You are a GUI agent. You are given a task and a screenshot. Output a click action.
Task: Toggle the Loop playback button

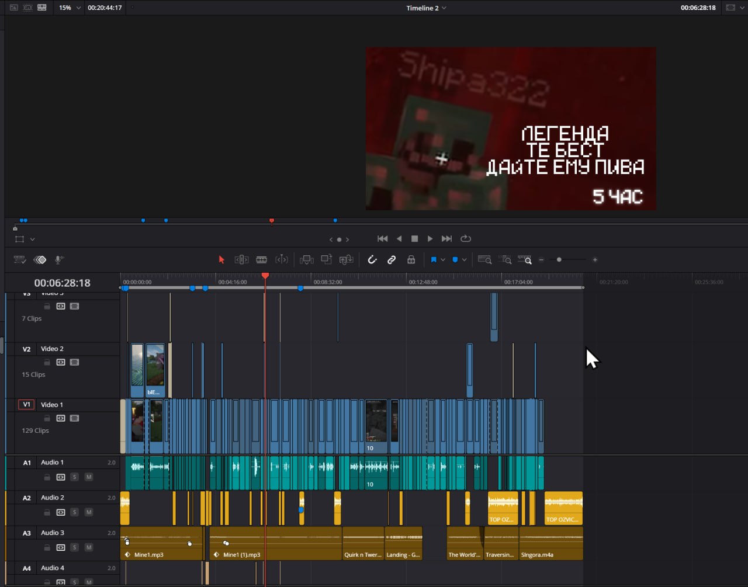pos(466,238)
